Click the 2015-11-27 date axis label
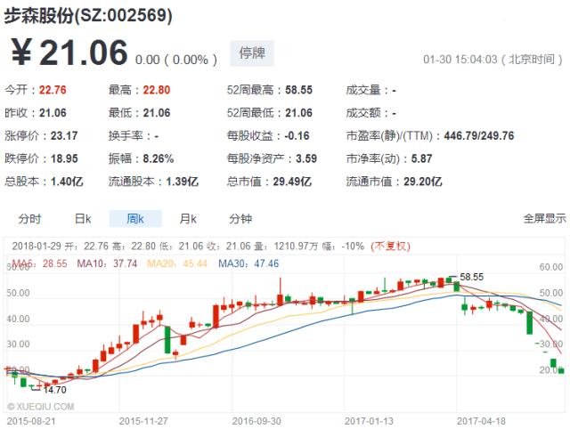 point(143,421)
